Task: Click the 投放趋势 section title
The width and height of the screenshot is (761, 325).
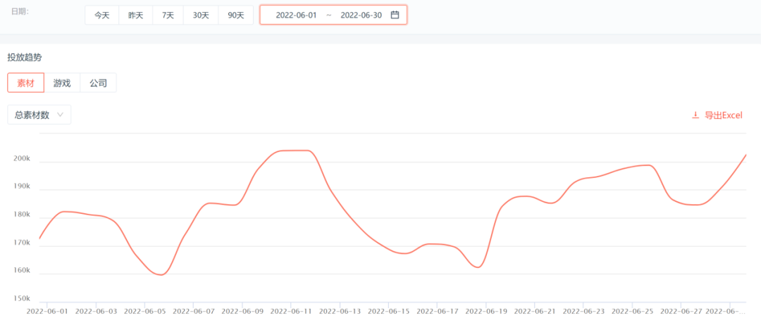Action: tap(25, 58)
